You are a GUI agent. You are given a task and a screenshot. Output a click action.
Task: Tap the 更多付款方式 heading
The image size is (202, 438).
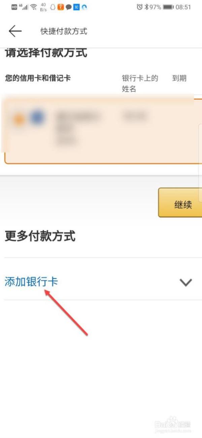pos(40,236)
